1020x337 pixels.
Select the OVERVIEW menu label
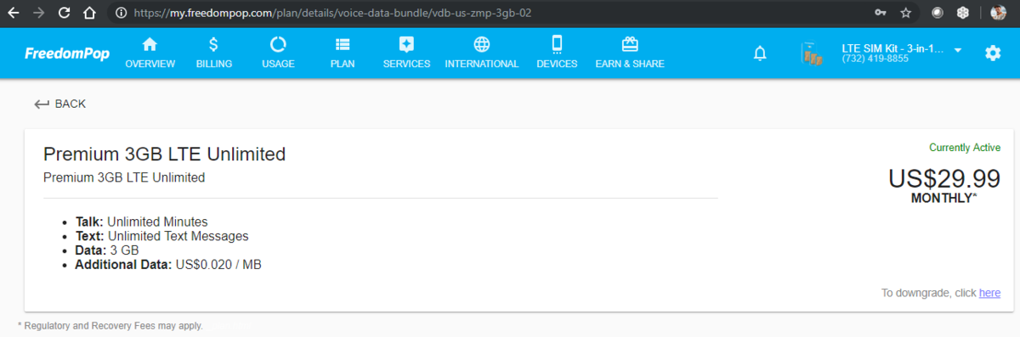point(150,65)
